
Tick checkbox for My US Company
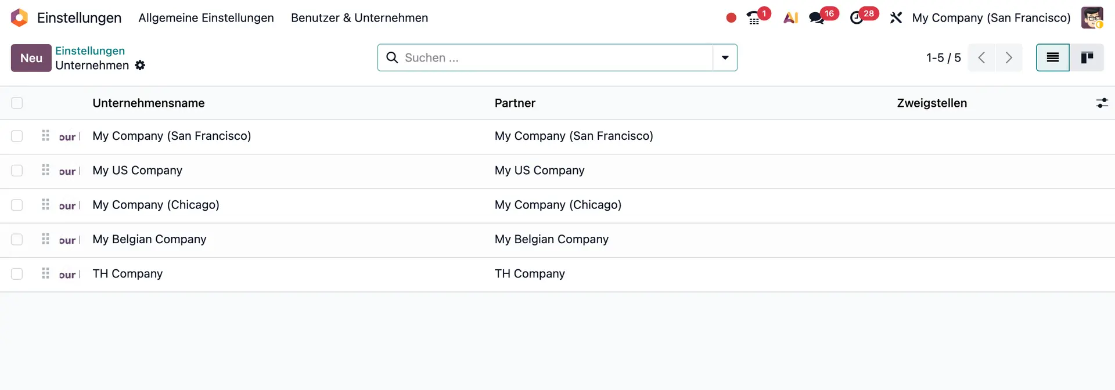[17, 171]
